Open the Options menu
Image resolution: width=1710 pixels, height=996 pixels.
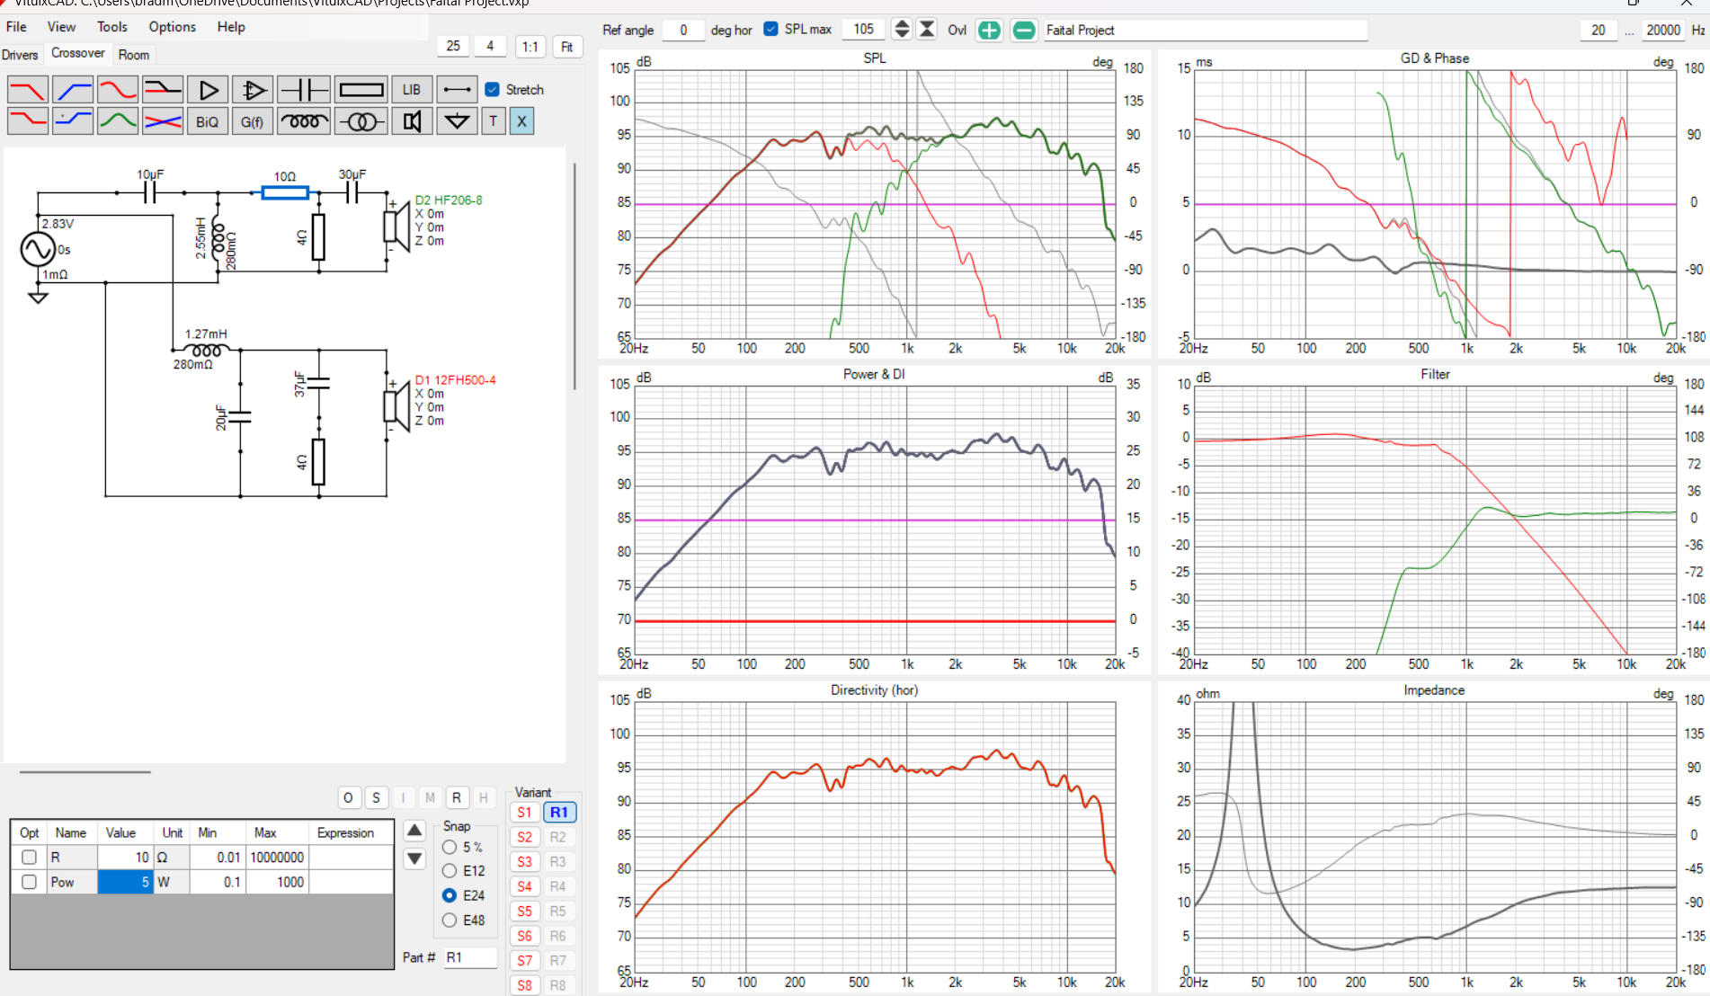click(173, 26)
